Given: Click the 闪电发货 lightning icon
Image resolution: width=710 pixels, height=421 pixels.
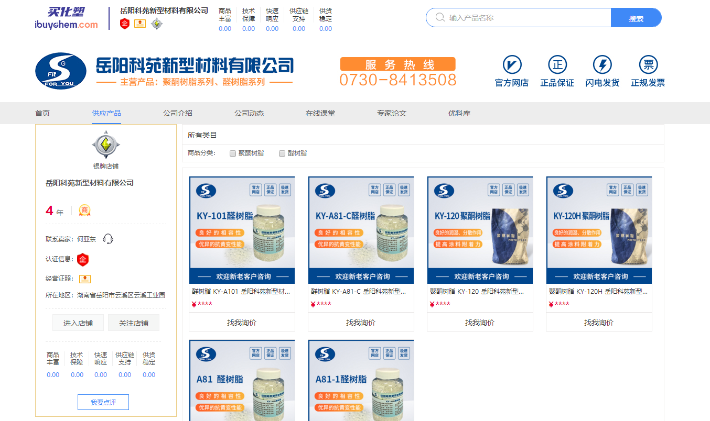Looking at the screenshot, I should tap(603, 65).
